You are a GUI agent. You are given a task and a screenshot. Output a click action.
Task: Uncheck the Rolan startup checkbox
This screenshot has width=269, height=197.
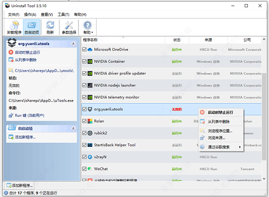pyautogui.click(x=84, y=121)
